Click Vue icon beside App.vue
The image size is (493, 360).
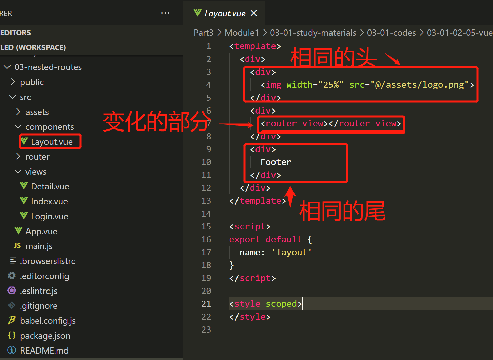pyautogui.click(x=18, y=231)
